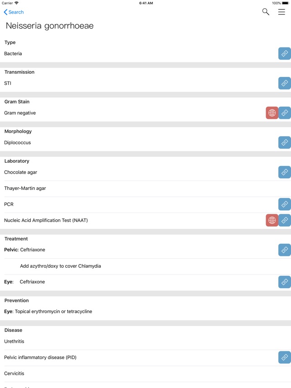Tap the paperclip icon next to NAAT
Screen dimensions: 291x388
point(285,220)
